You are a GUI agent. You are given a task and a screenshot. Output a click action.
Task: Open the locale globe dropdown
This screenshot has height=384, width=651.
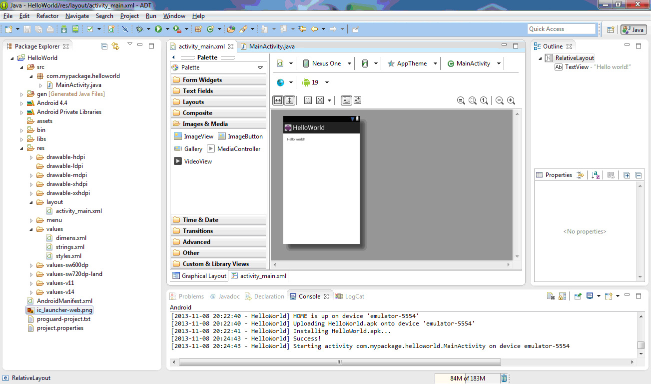pos(284,82)
